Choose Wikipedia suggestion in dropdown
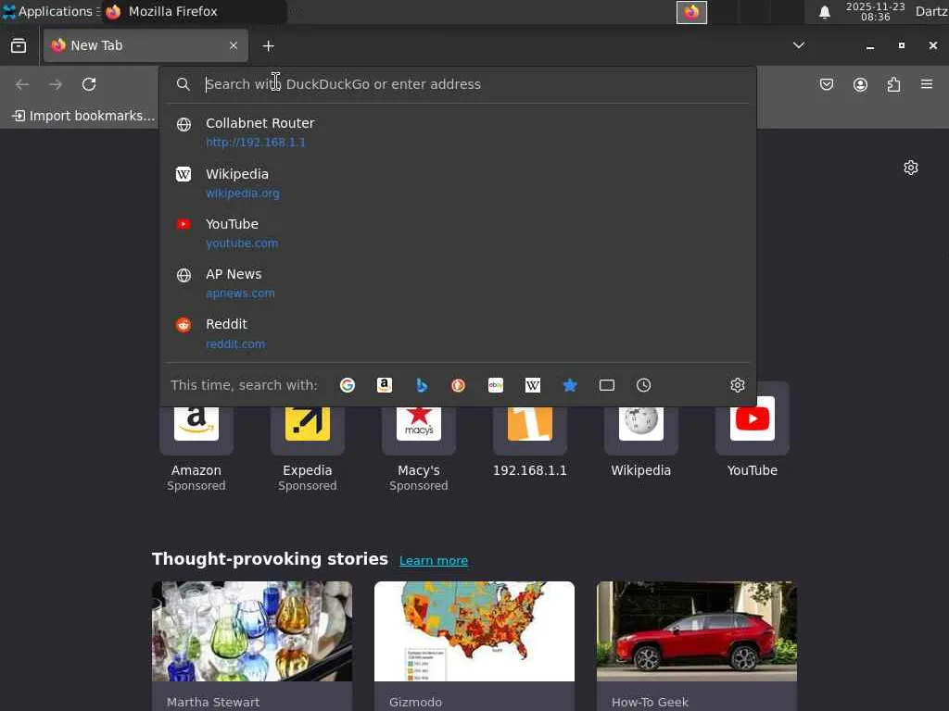 tap(458, 182)
